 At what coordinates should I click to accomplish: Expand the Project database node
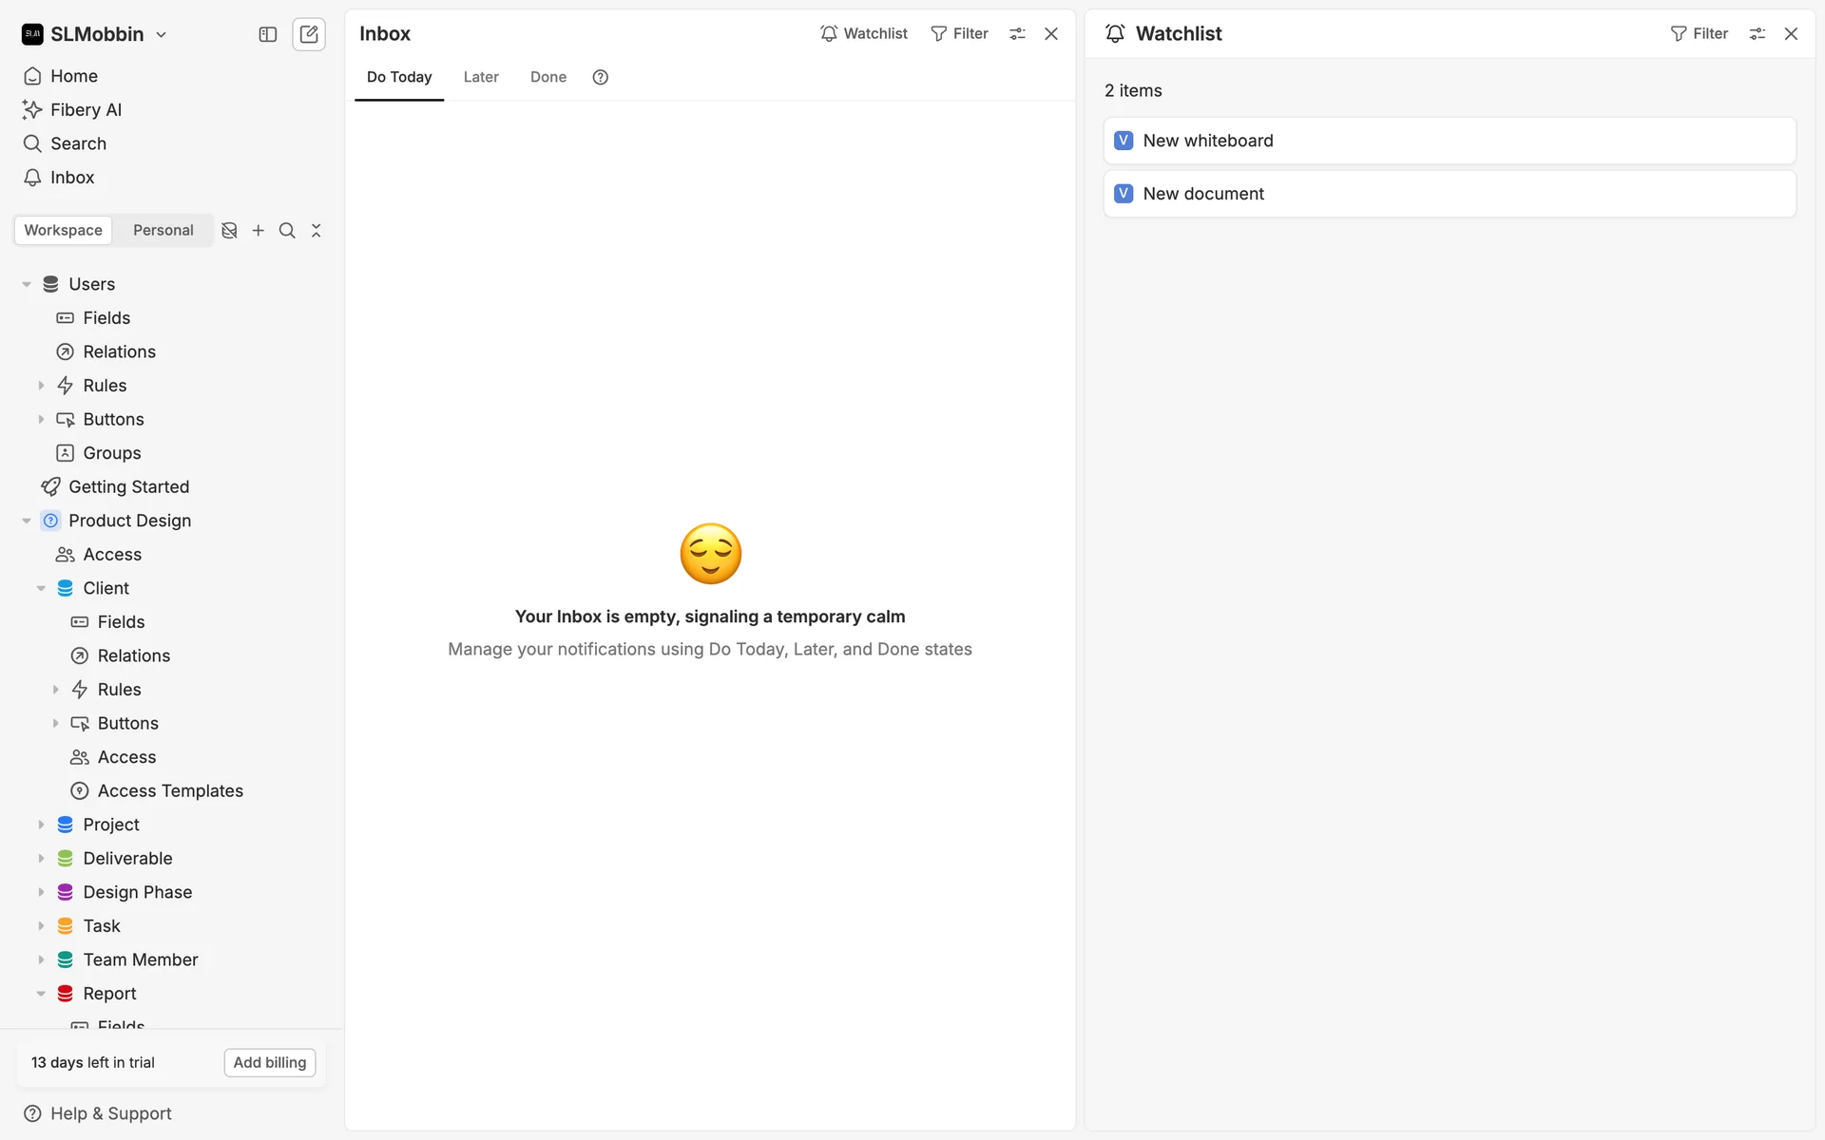coord(41,825)
